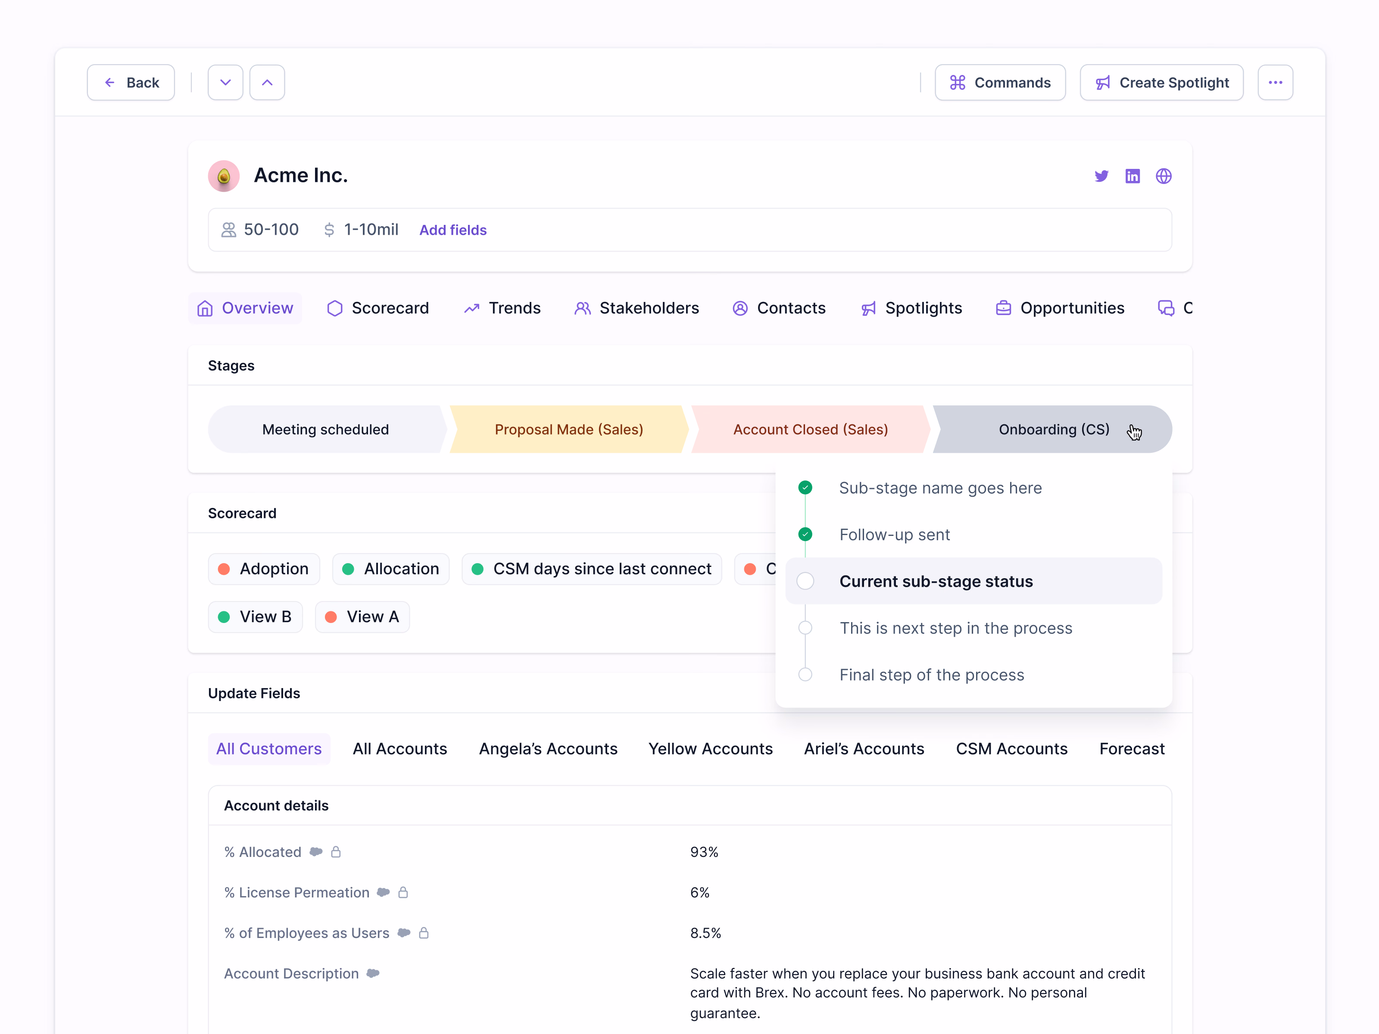Open the Allocation scorecard chip
The height and width of the screenshot is (1034, 1379).
pos(391,569)
